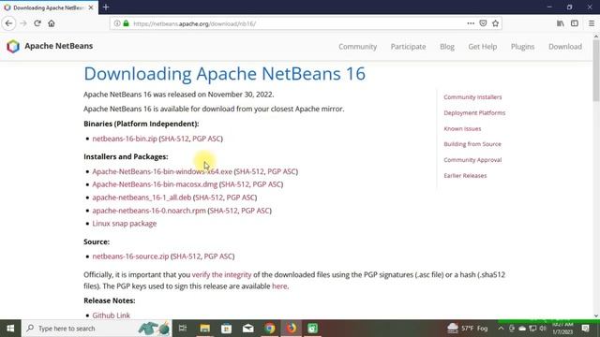Open the Download nav item

coord(564,47)
